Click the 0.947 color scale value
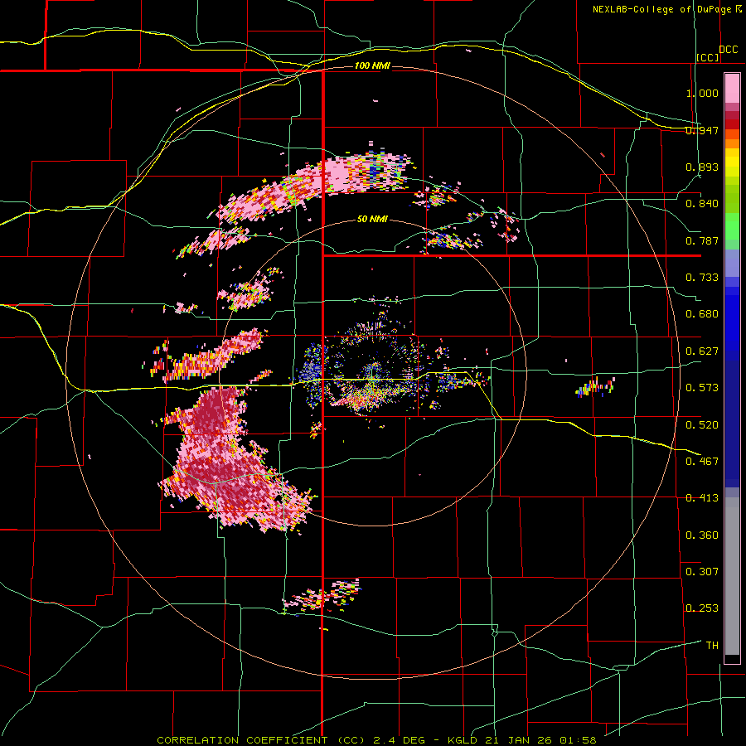Image resolution: width=746 pixels, height=746 pixels. (702, 130)
